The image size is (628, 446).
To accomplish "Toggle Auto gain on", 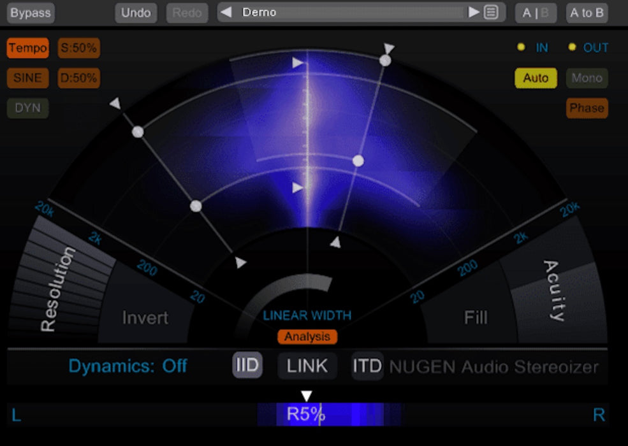I will click(536, 78).
